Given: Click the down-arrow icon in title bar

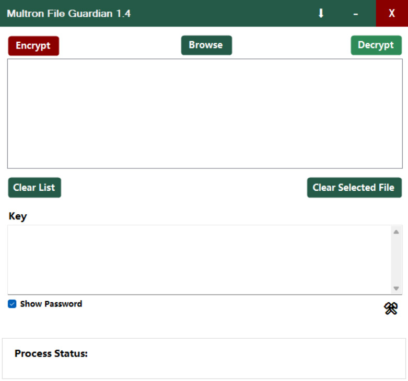Looking at the screenshot, I should pyautogui.click(x=321, y=13).
